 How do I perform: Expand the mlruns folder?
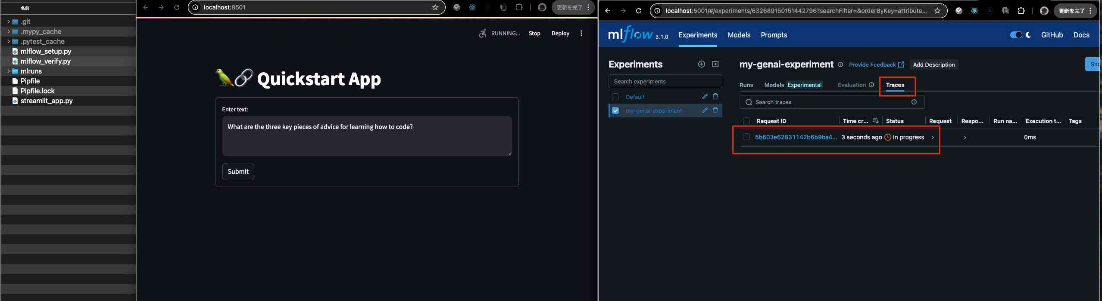[x=9, y=71]
